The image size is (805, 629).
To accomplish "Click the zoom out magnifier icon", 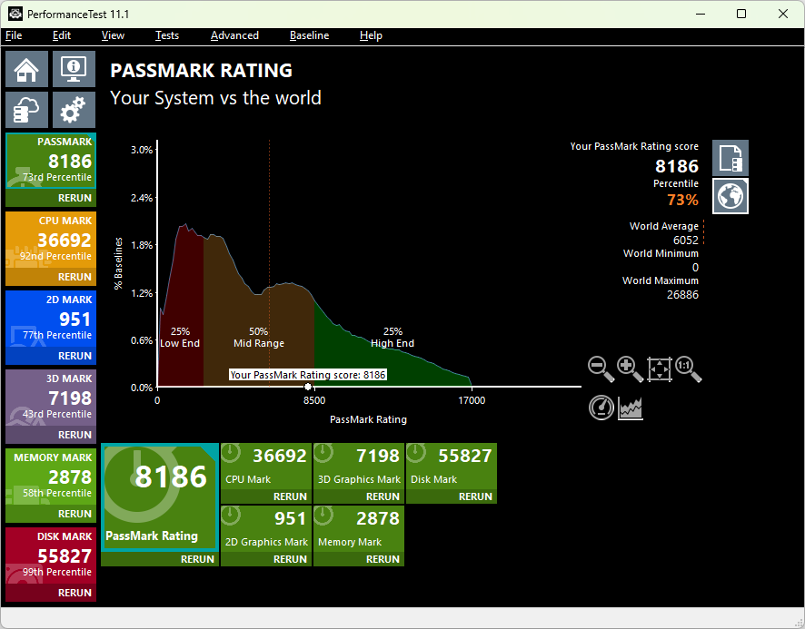I will [x=601, y=369].
